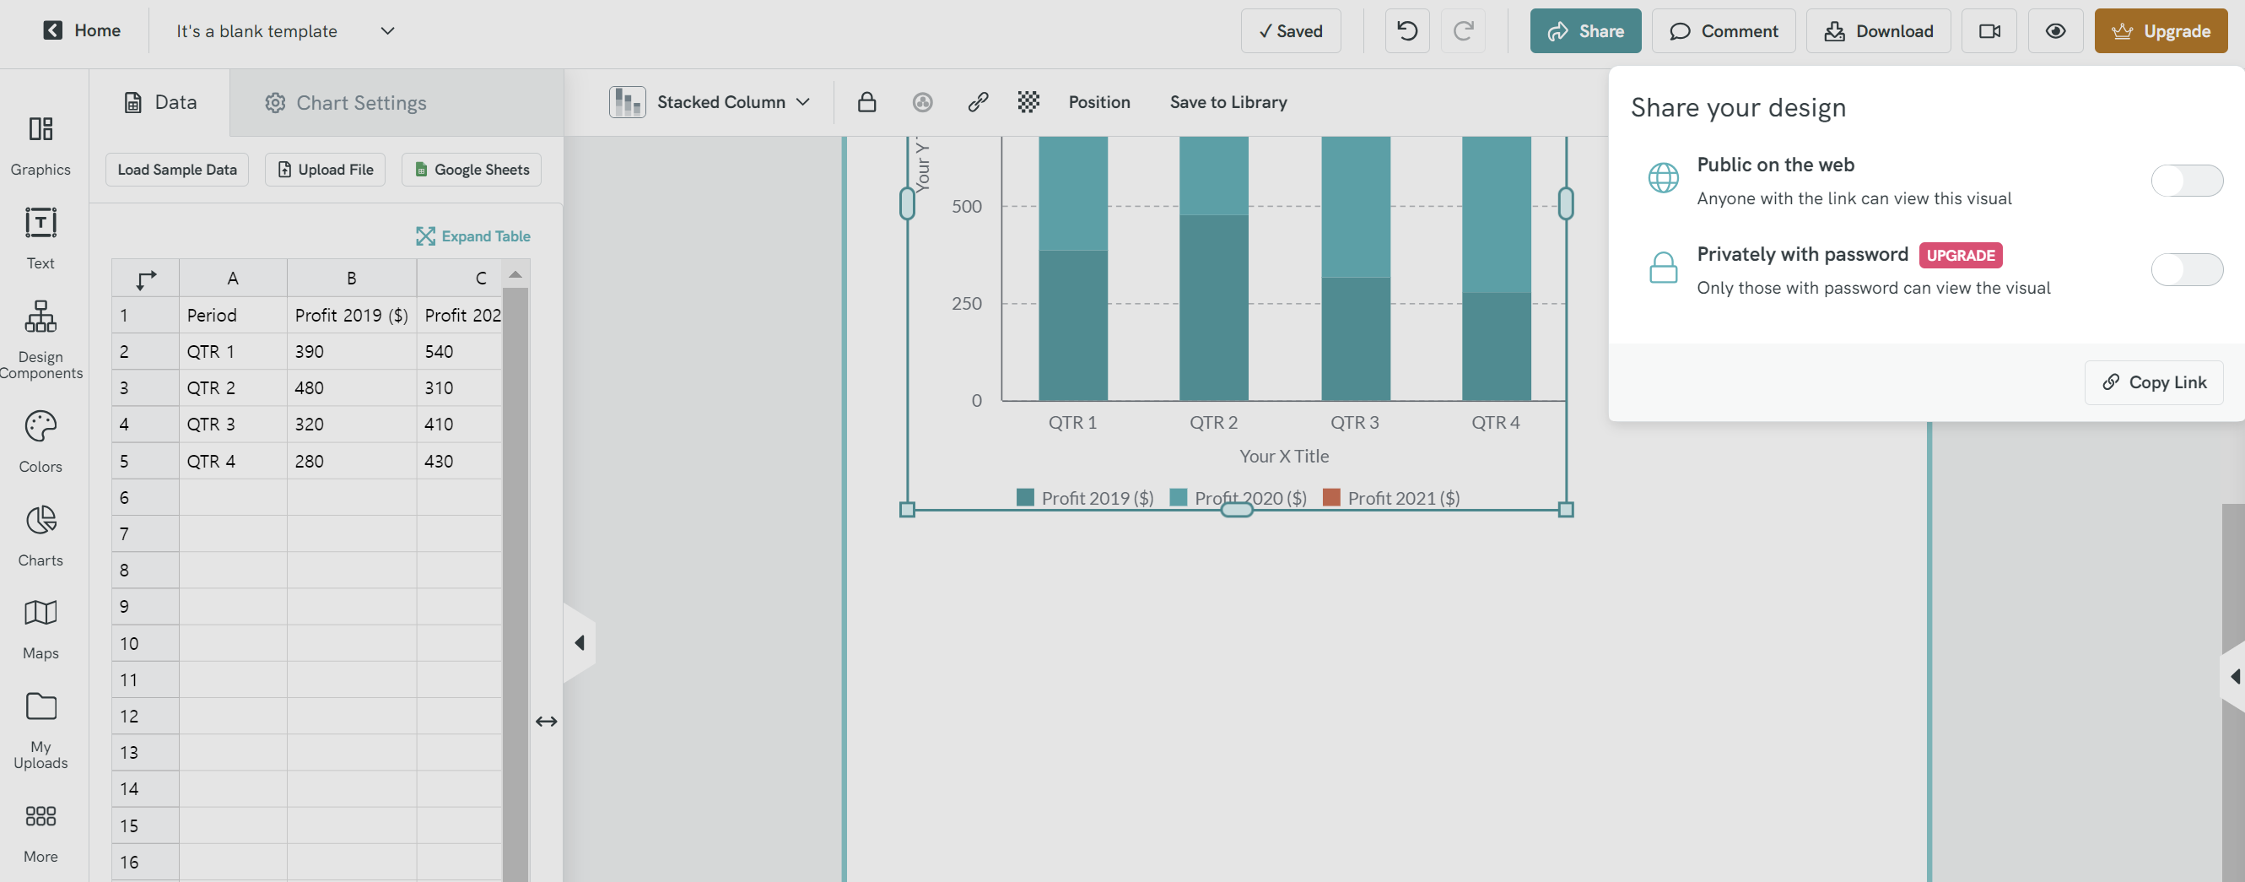Click Copy Link button
This screenshot has height=882, width=2245.
(2153, 381)
